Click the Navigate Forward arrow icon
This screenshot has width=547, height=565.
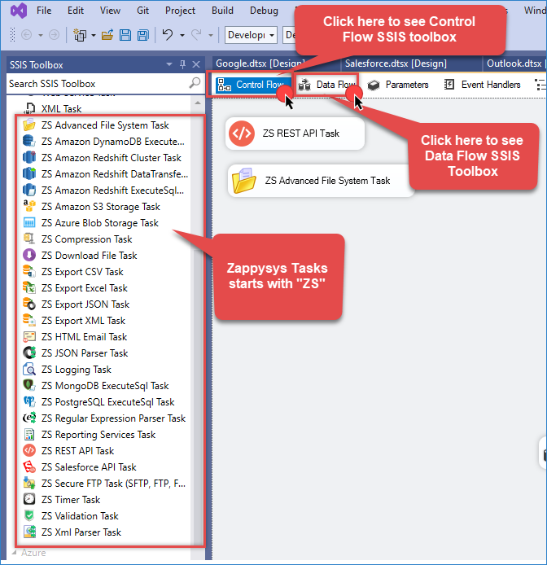click(54, 35)
